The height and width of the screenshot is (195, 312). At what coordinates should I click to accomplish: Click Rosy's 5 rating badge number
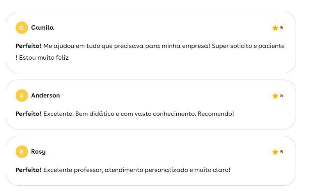(282, 152)
